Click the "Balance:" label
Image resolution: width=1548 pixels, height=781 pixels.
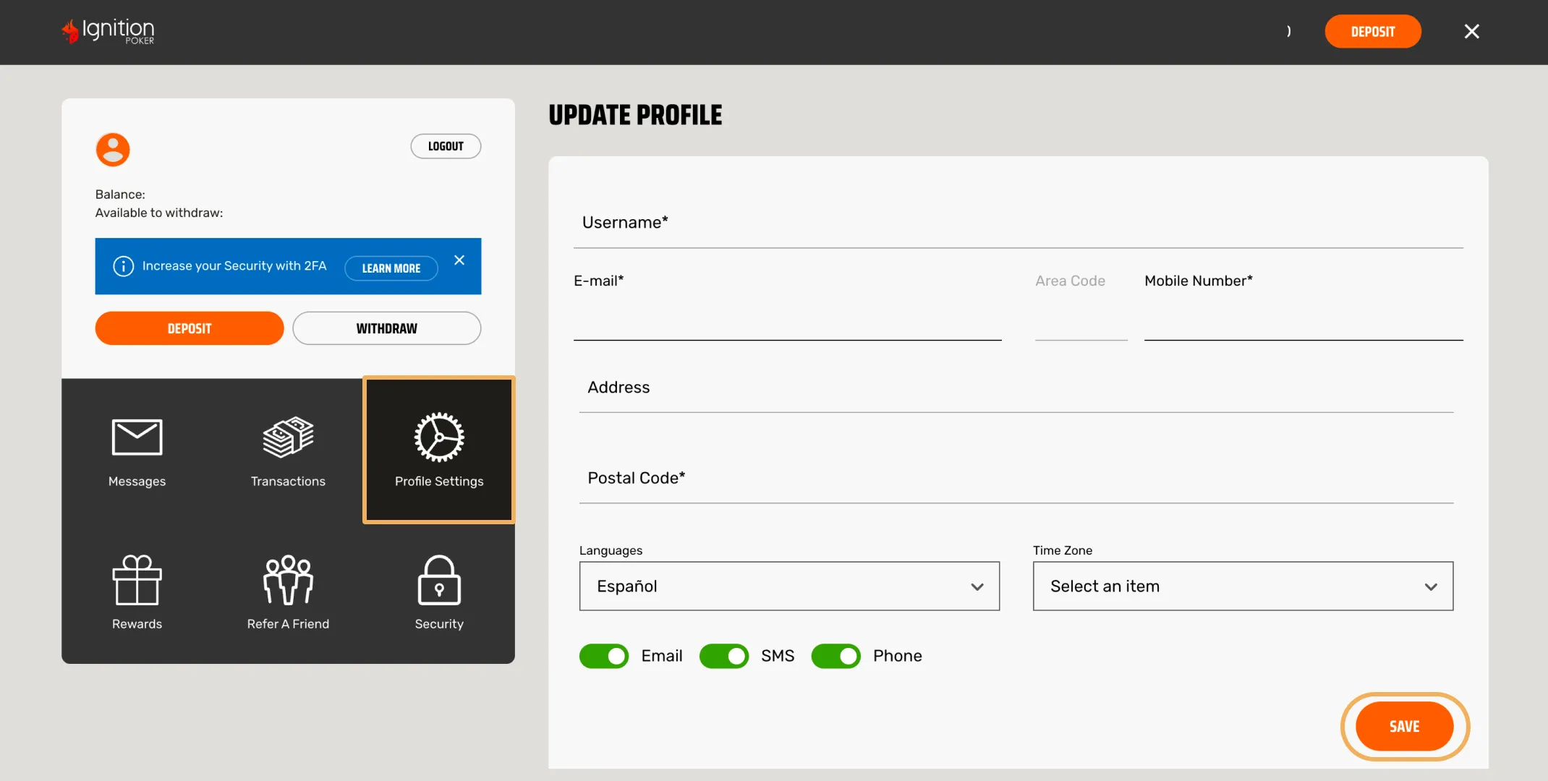(x=120, y=195)
